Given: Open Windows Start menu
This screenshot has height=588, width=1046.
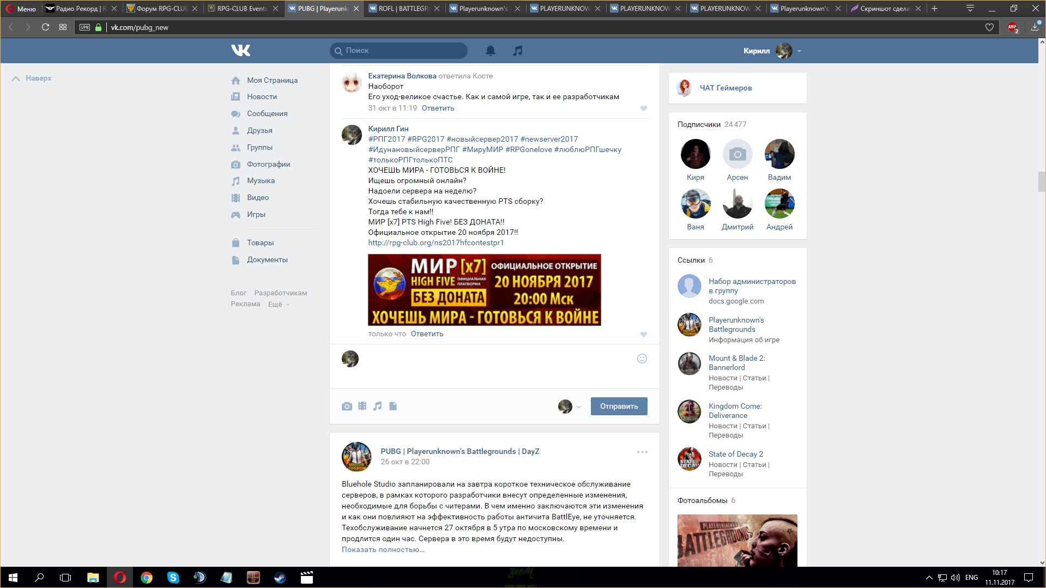Looking at the screenshot, I should (13, 578).
